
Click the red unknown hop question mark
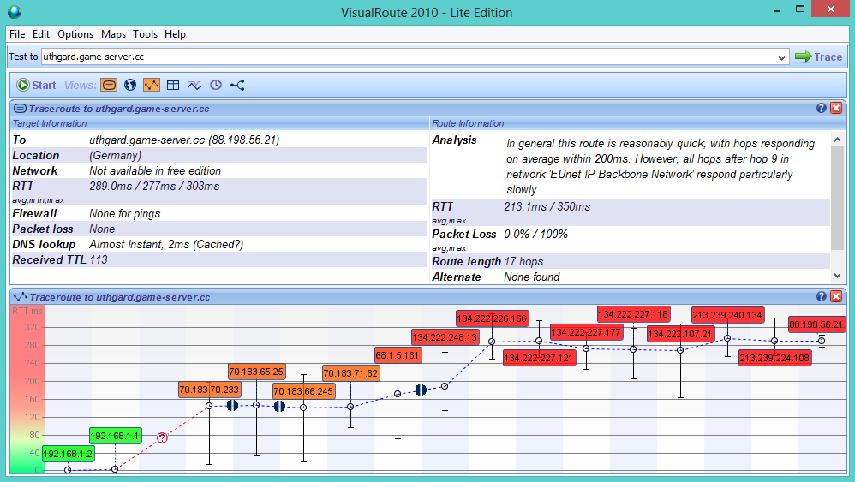162,437
